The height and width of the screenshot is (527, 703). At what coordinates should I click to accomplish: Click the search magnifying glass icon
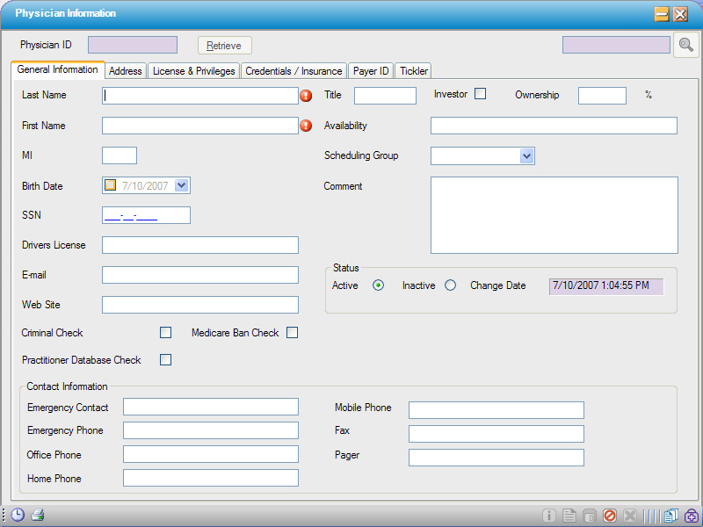pos(685,45)
